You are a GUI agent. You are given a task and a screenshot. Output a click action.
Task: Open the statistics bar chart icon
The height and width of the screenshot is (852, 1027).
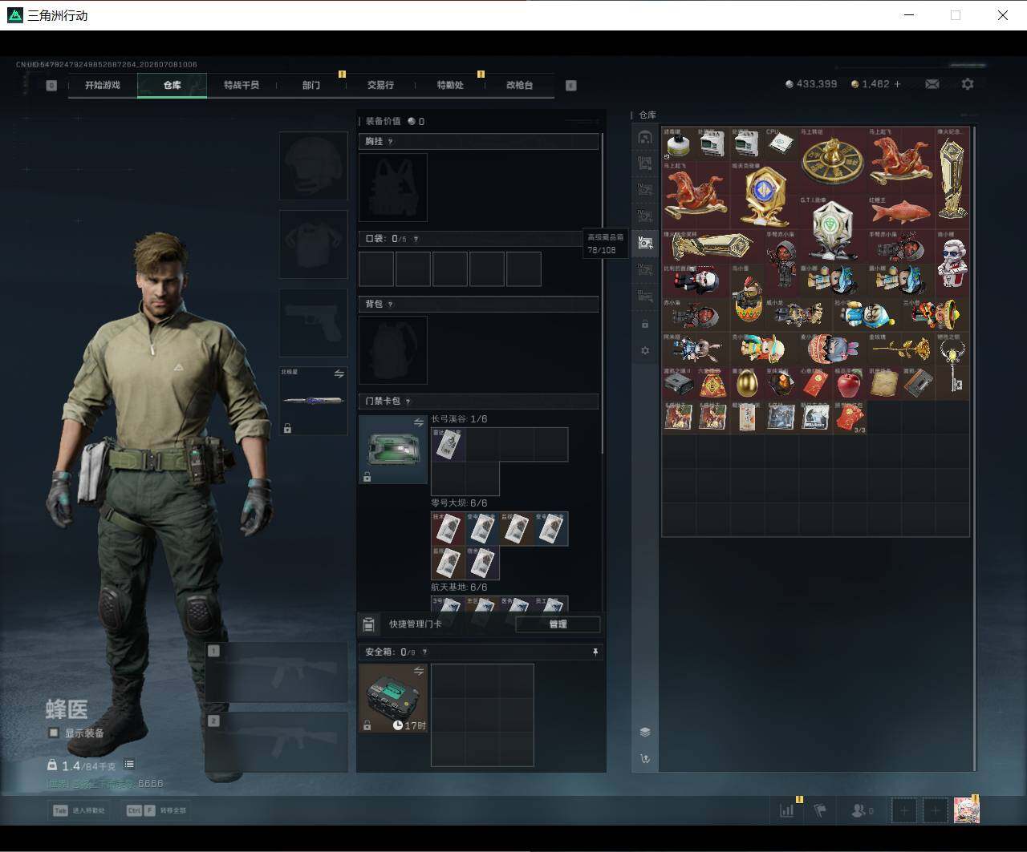click(x=787, y=810)
